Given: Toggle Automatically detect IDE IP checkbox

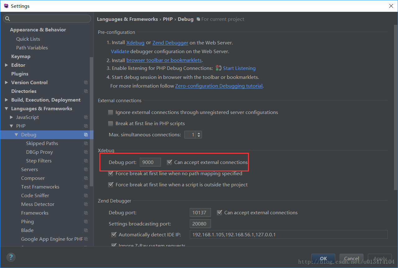Looking at the screenshot, I should coord(114,234).
